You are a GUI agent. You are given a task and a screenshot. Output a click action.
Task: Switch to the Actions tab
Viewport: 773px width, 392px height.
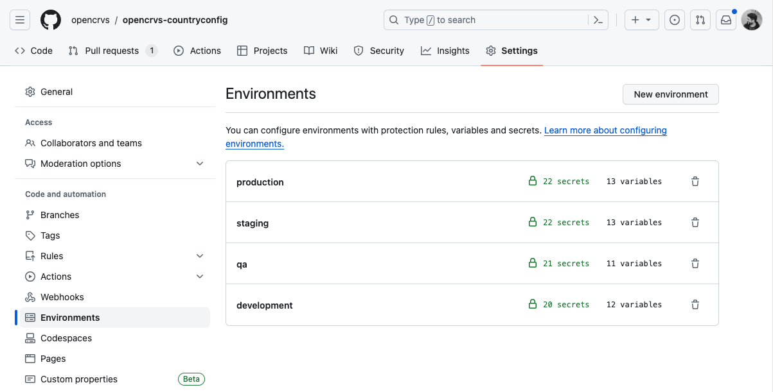pyautogui.click(x=197, y=51)
